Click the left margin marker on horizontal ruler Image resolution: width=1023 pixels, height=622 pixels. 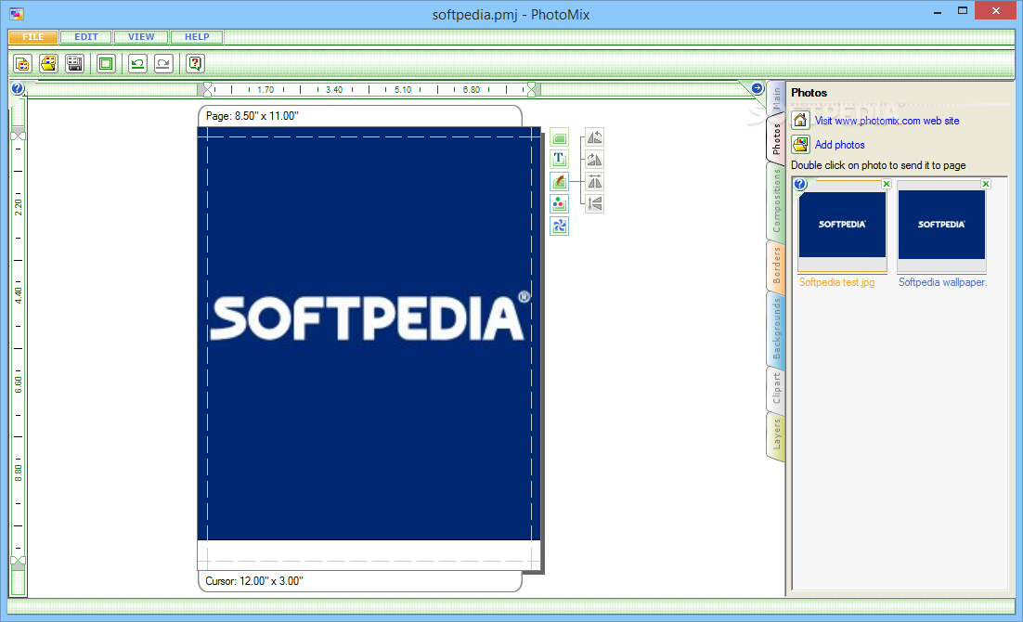point(207,89)
